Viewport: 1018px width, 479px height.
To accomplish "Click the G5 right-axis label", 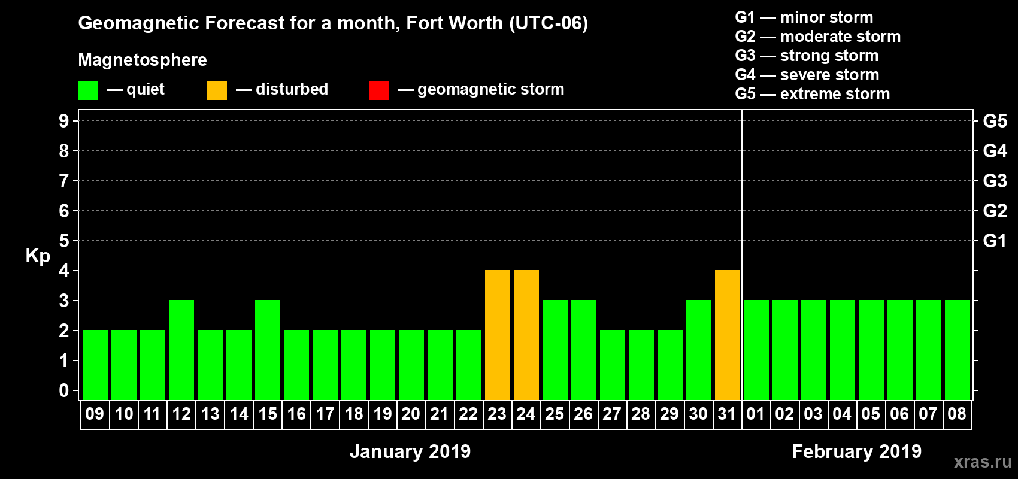I will (x=995, y=121).
